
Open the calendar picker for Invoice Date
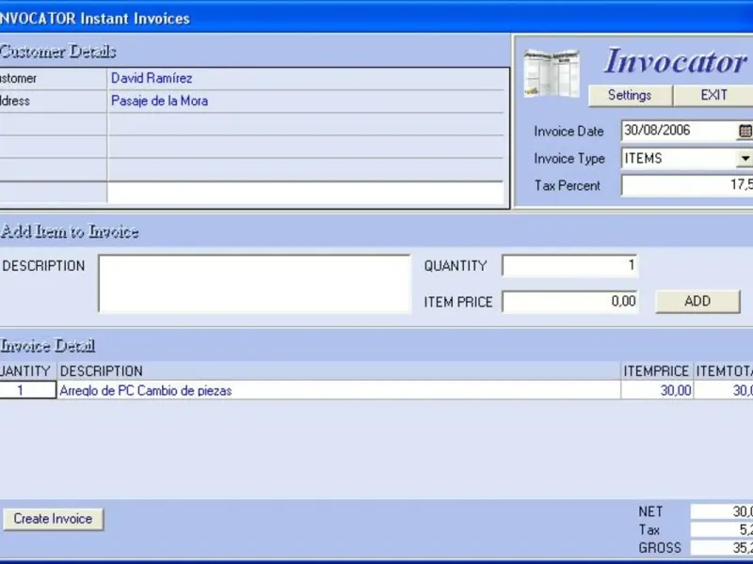click(x=745, y=131)
